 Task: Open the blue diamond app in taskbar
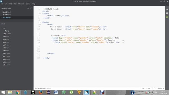[25, 92]
